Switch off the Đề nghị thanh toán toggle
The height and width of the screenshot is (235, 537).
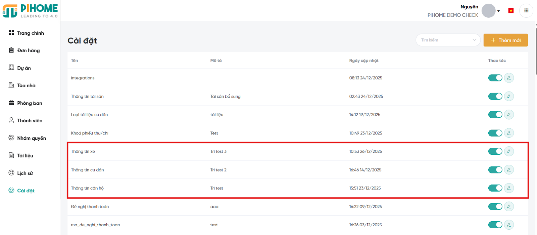[495, 207]
